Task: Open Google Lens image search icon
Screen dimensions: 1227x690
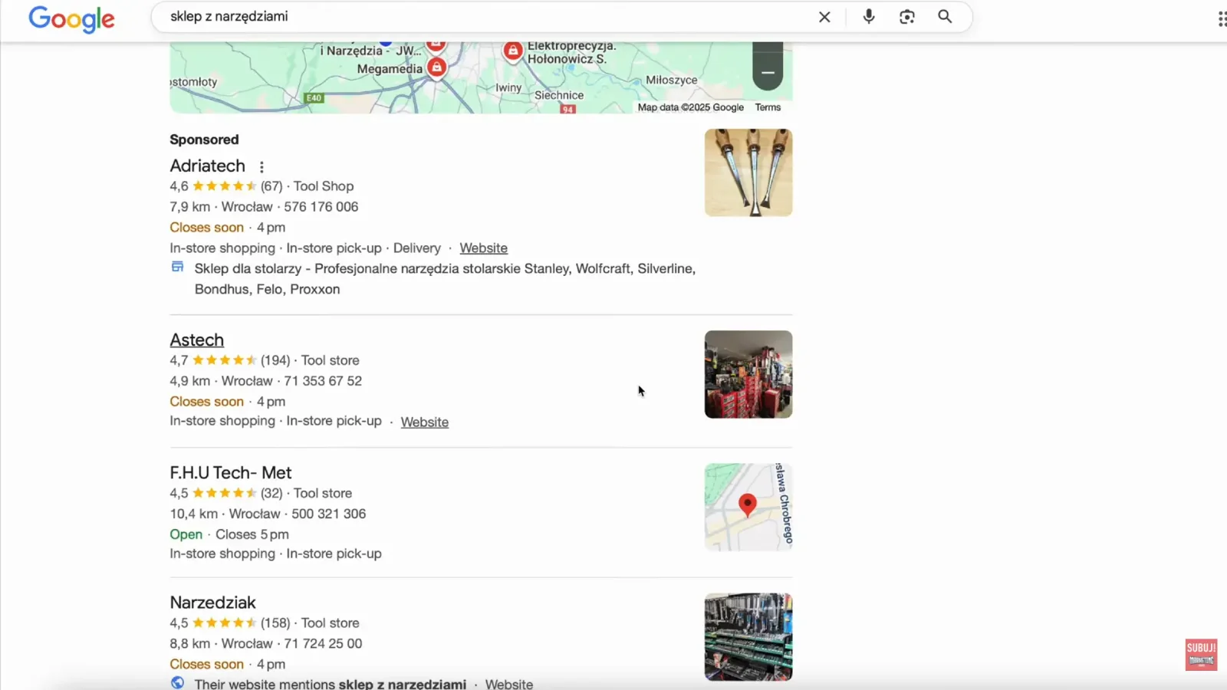Action: [906, 17]
